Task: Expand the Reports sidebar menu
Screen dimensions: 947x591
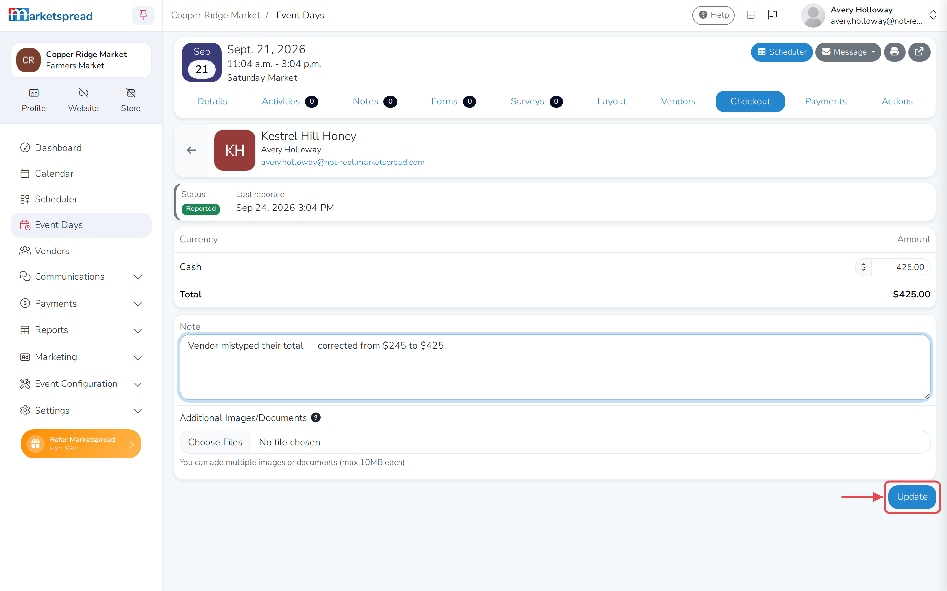Action: pos(81,330)
